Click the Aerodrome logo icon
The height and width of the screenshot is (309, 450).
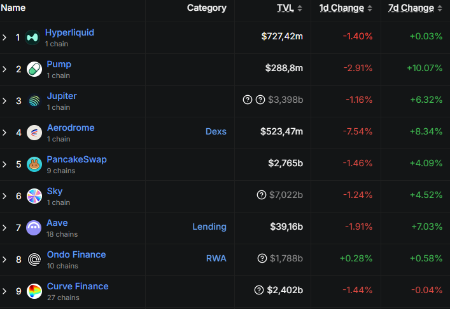(x=34, y=133)
